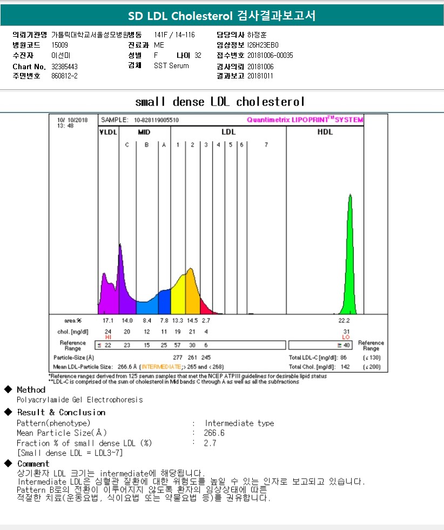Screen dimensions: 444x530
Task: Select the yellow LDL 1 band area
Action: point(178,300)
